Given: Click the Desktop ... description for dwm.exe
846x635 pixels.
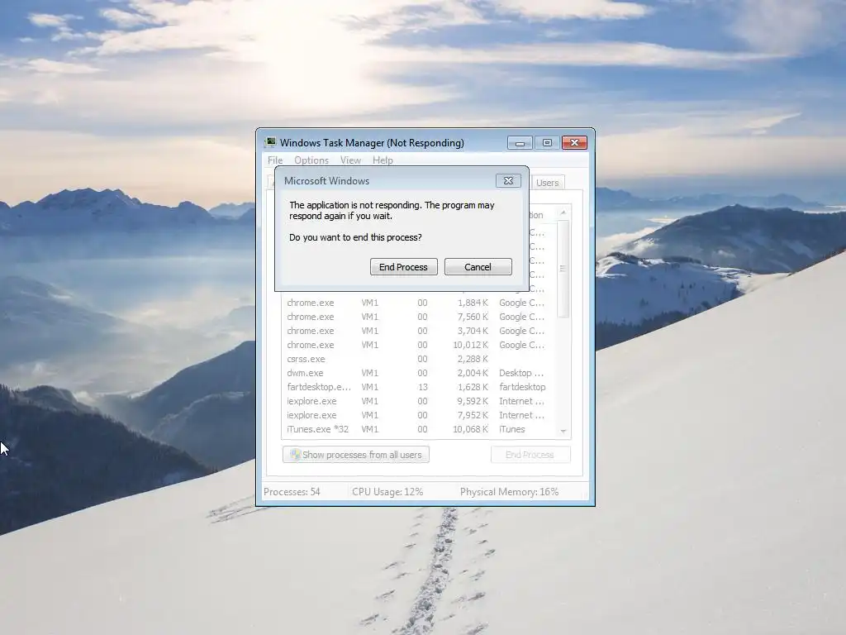Looking at the screenshot, I should 521,373.
